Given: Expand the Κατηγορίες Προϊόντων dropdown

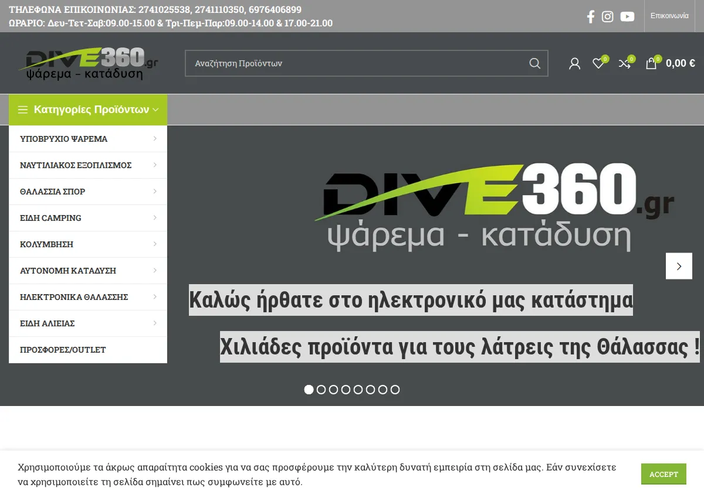Looking at the screenshot, I should coord(88,110).
